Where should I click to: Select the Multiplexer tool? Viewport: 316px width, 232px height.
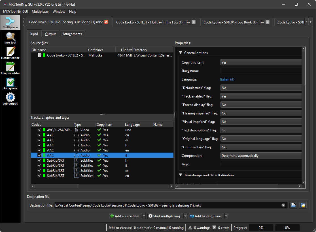(x=10, y=23)
